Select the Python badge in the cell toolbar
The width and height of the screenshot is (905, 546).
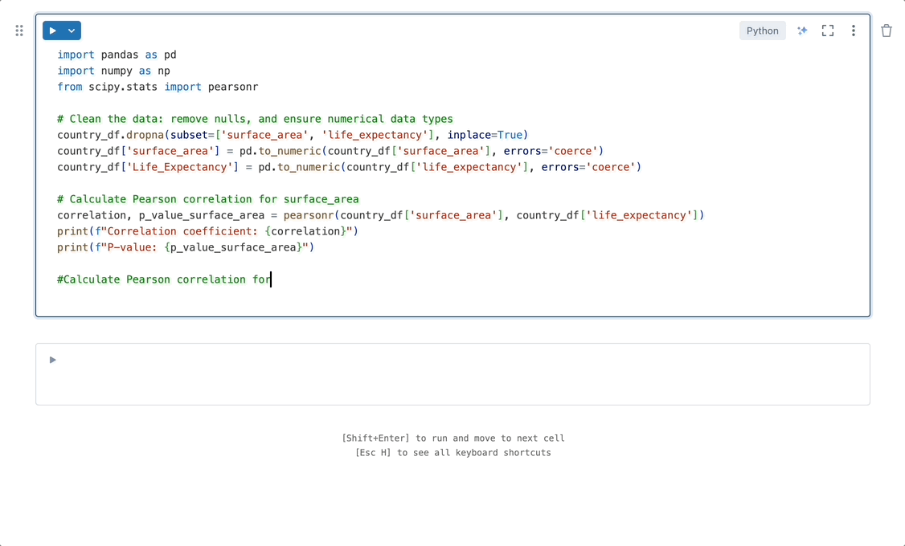pos(761,30)
